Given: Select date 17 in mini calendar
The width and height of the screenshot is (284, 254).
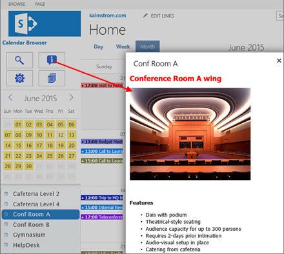Looking at the screenshot, I should click(39, 146).
